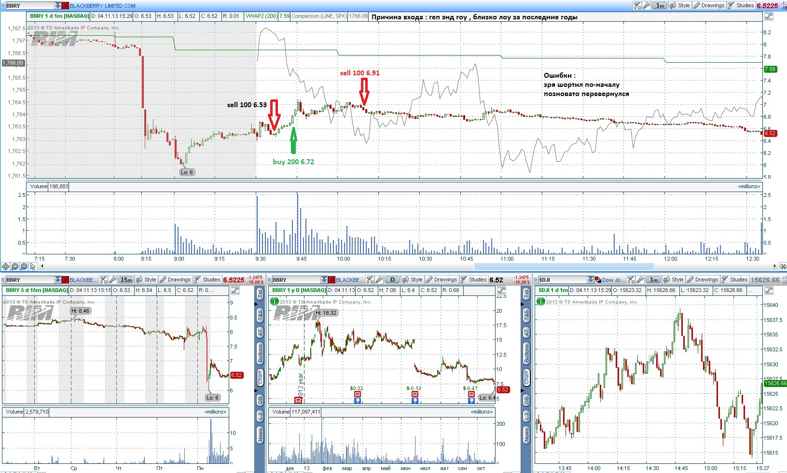Click the 15m timeframe button
This screenshot has width=787, height=473.
click(x=126, y=280)
